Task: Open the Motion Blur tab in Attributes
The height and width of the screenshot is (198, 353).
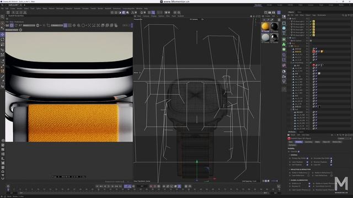Action: coord(337,142)
